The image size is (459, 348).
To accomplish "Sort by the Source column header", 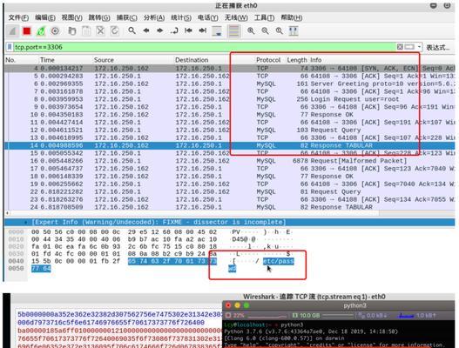I will pyautogui.click(x=104, y=60).
